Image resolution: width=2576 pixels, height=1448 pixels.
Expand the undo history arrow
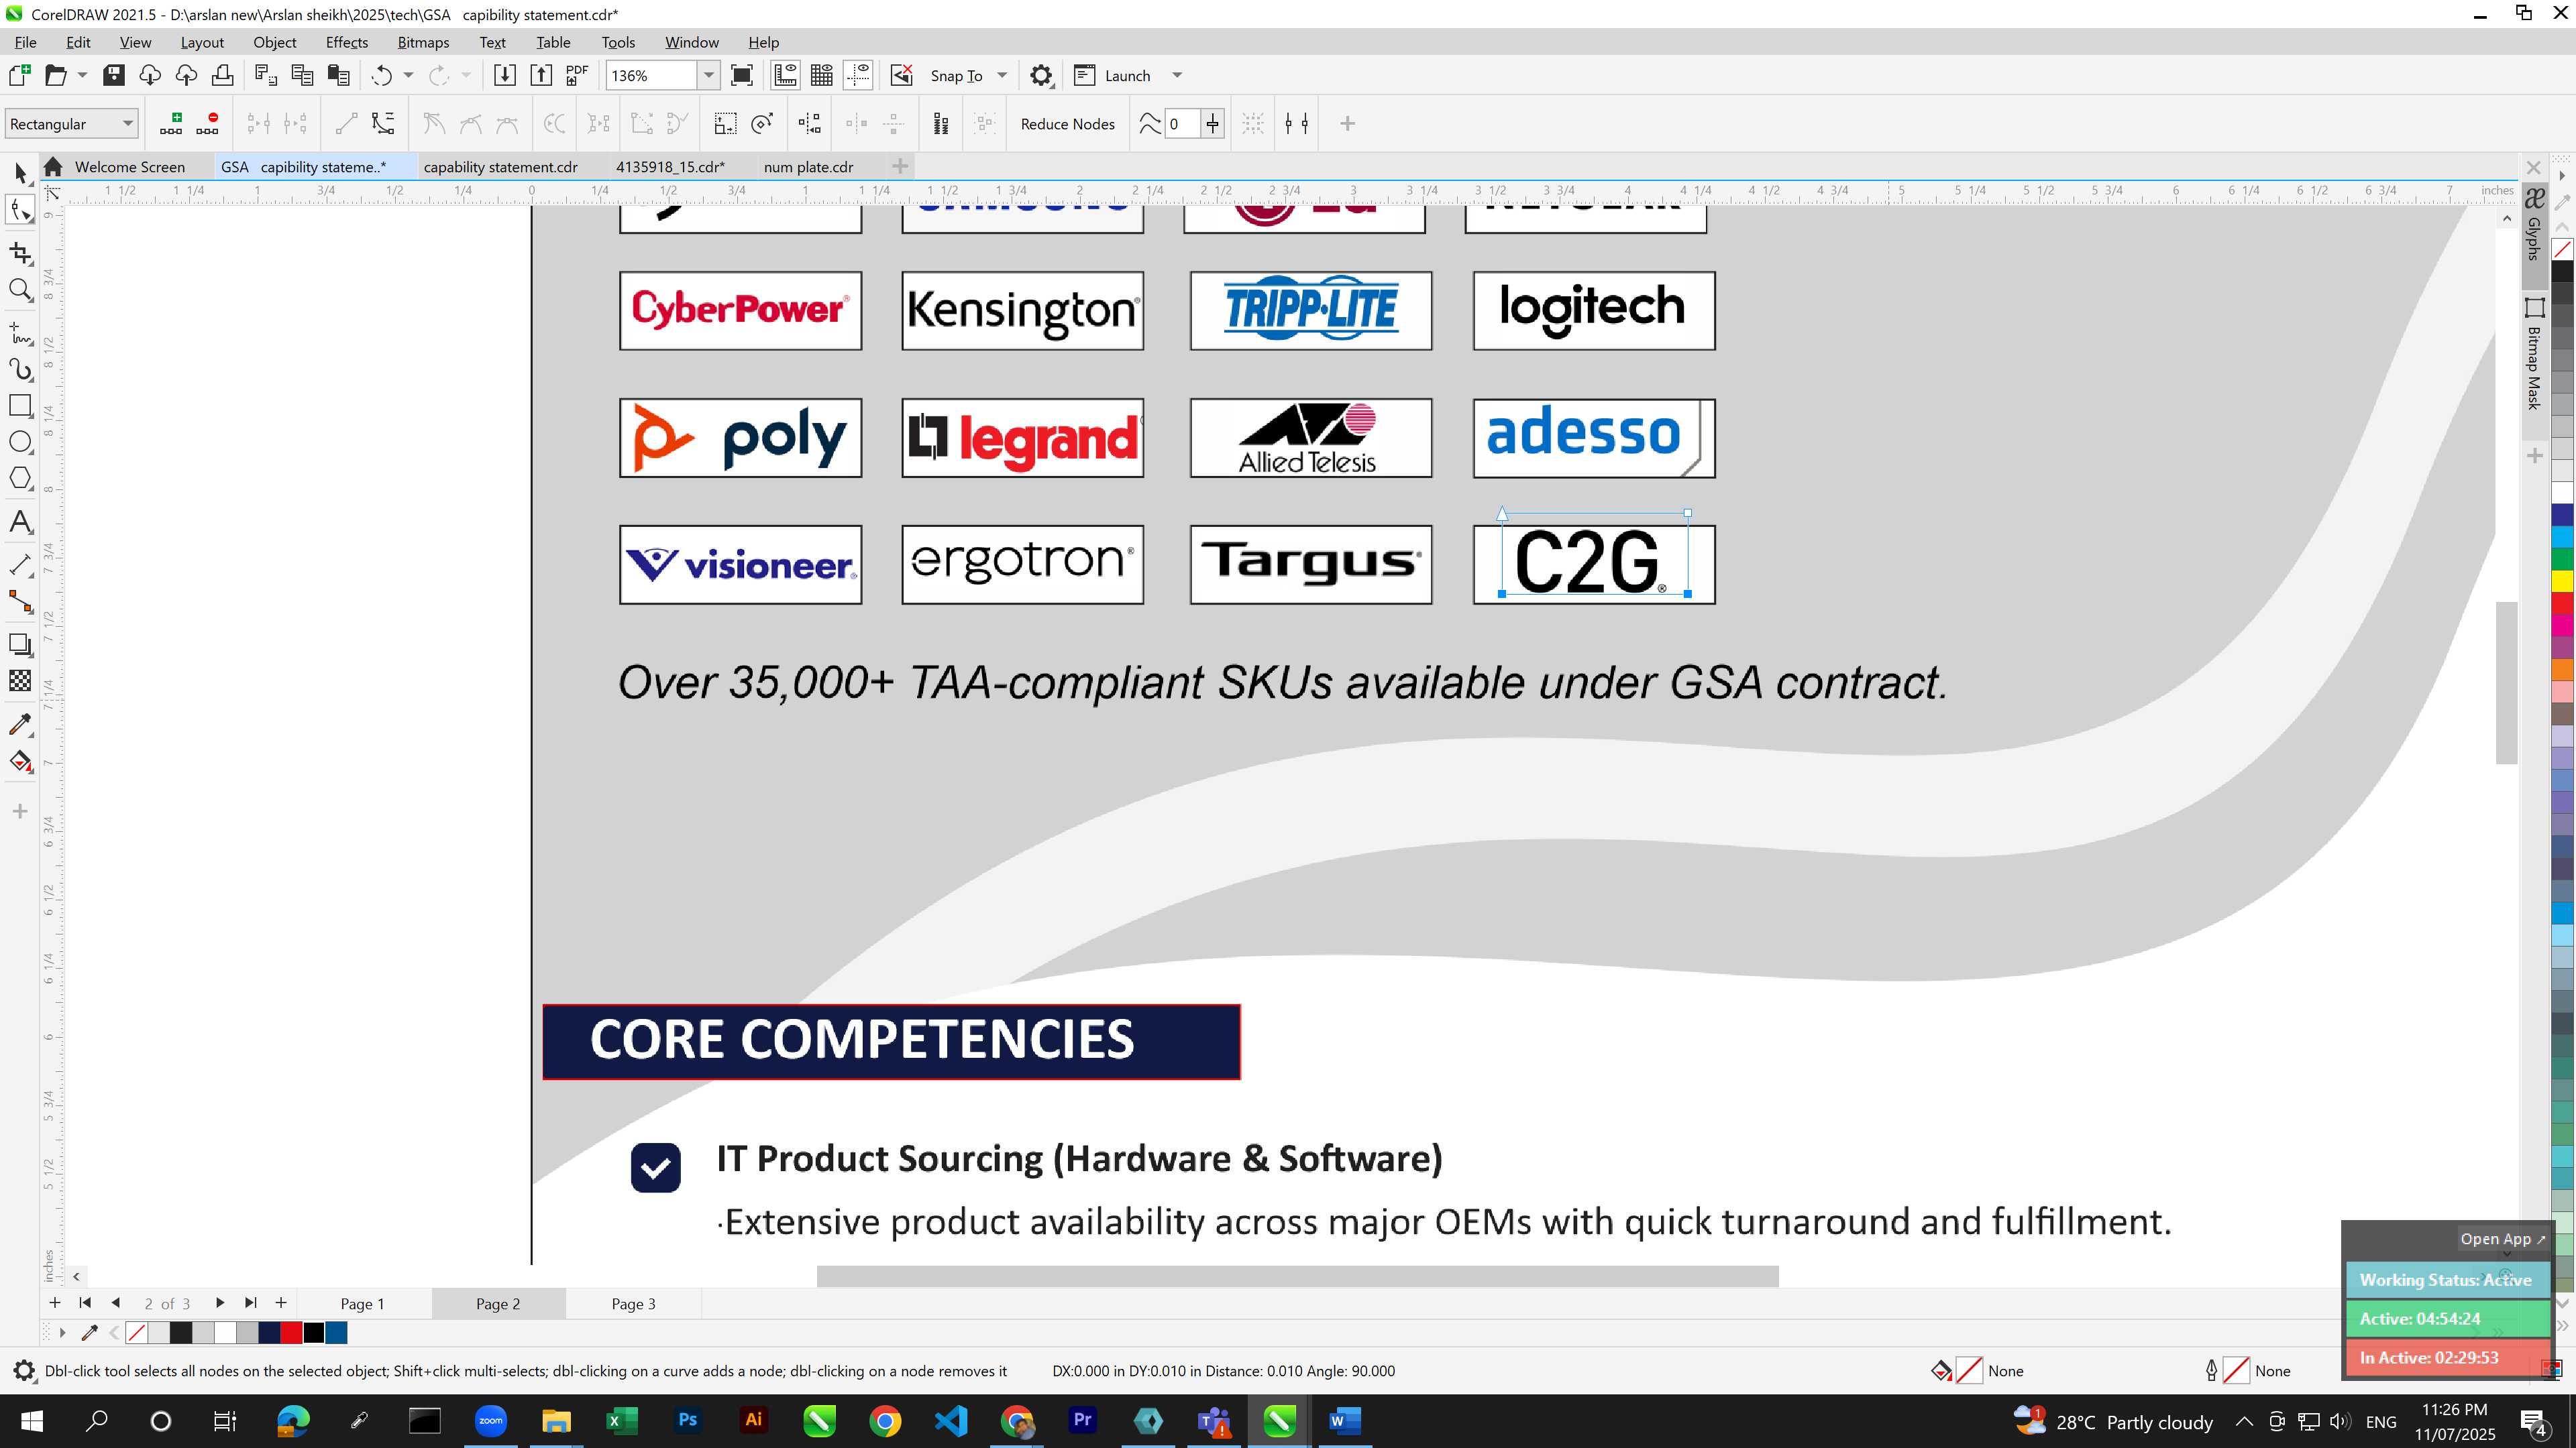coord(408,75)
